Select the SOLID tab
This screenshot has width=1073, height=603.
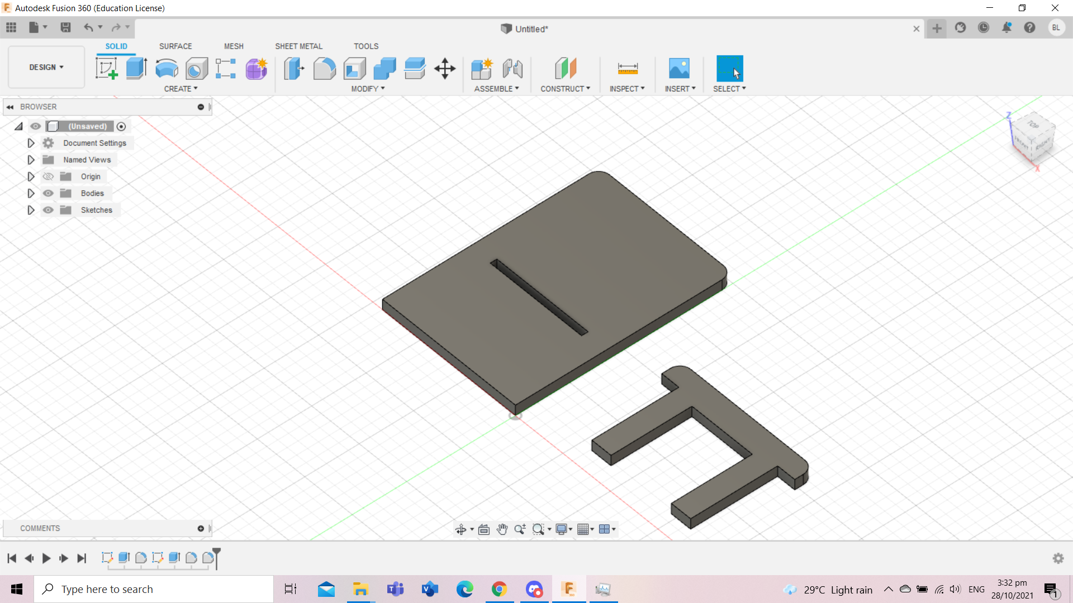116,46
